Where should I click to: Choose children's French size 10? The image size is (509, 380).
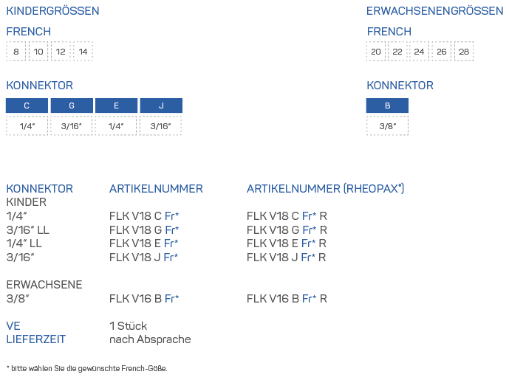(38, 52)
